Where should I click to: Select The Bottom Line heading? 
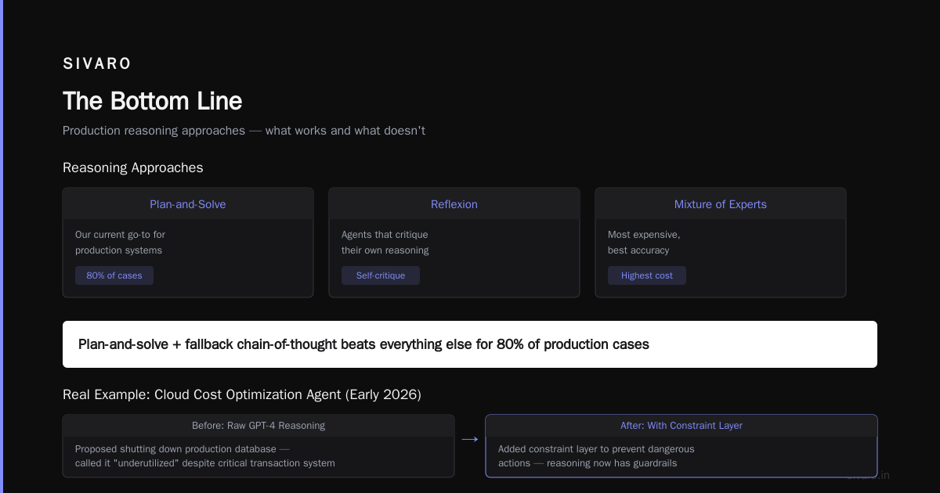[153, 101]
